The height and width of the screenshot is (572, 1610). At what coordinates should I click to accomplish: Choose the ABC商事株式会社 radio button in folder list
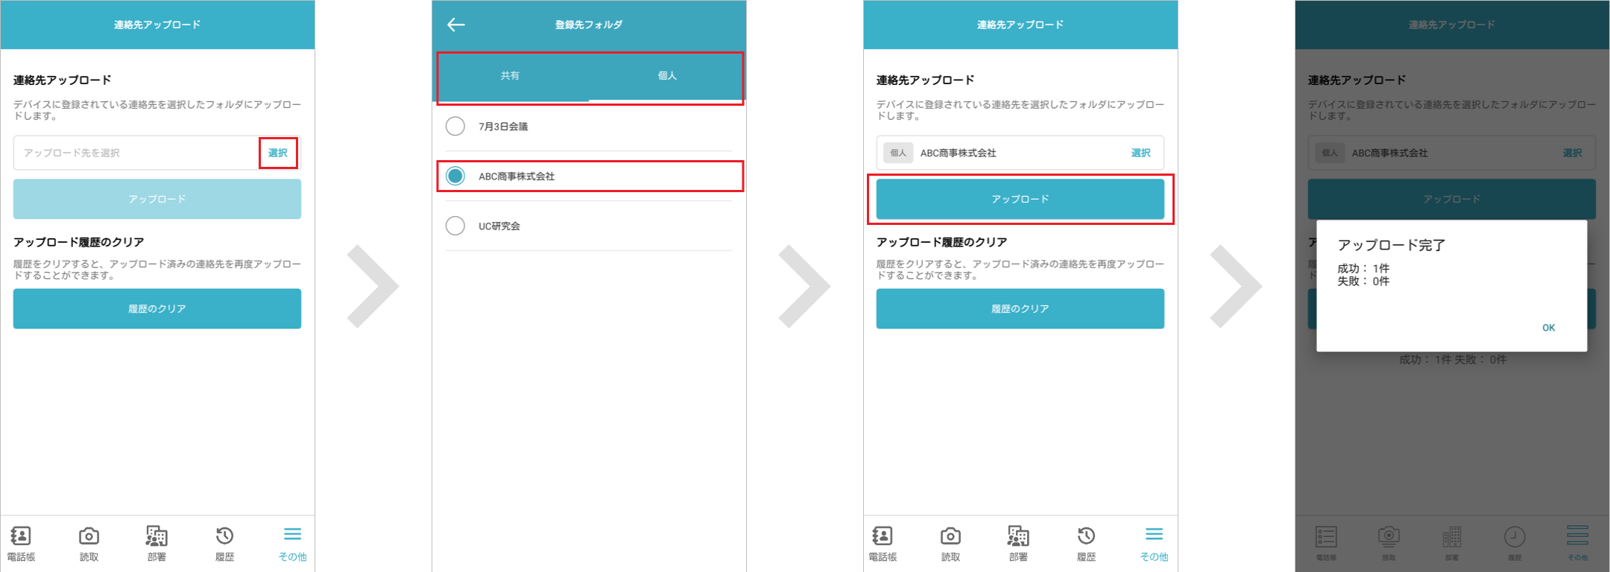click(x=455, y=176)
